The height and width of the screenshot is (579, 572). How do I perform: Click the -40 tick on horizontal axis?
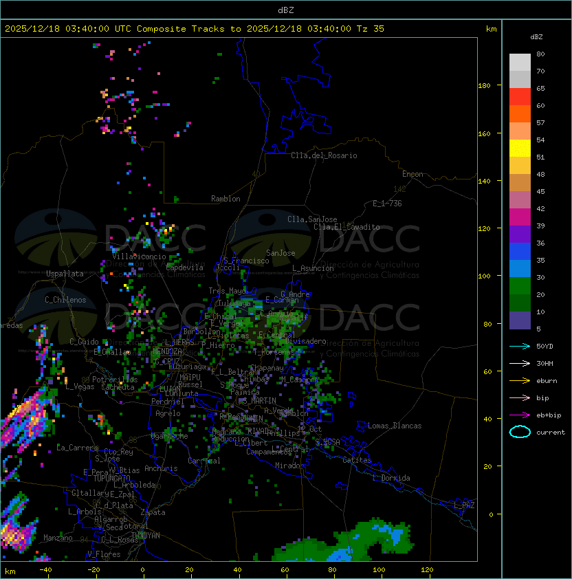pos(46,570)
